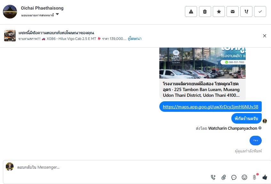The height and width of the screenshot is (184, 271).
Task: Open Oichai Phaethaisong profile picture
Action: (x=10, y=11)
